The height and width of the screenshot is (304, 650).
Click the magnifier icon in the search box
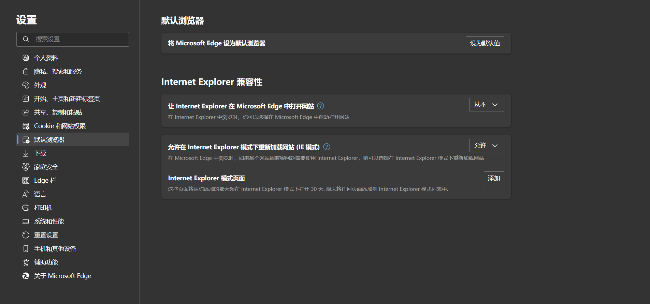(x=26, y=39)
